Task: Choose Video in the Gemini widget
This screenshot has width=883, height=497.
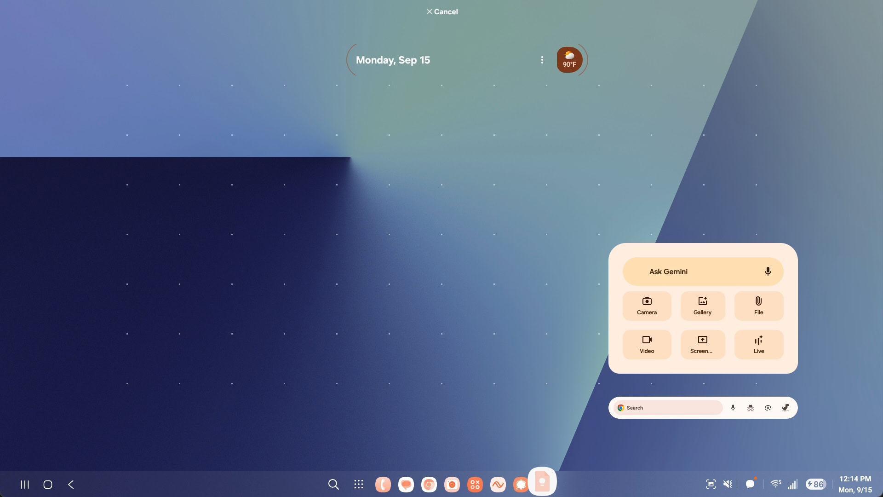Action: tap(647, 344)
